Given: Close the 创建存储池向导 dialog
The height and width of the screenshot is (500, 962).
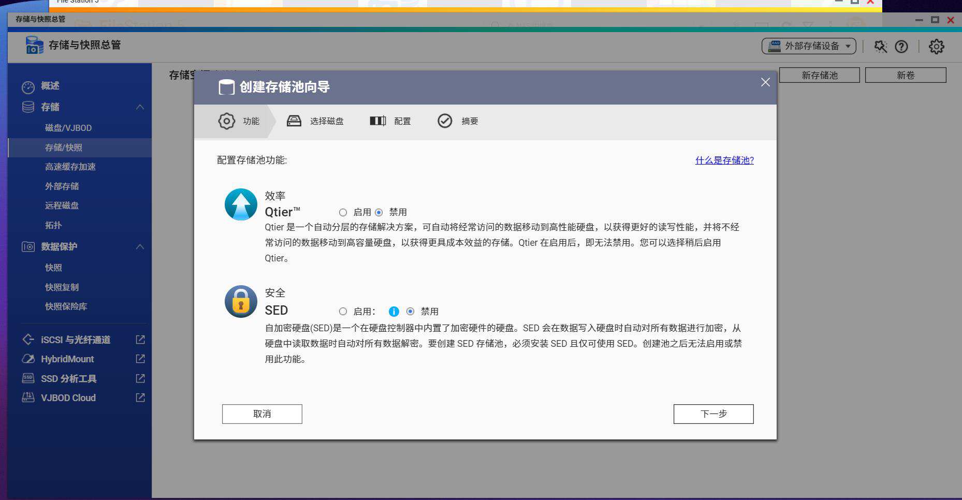Looking at the screenshot, I should (x=765, y=82).
